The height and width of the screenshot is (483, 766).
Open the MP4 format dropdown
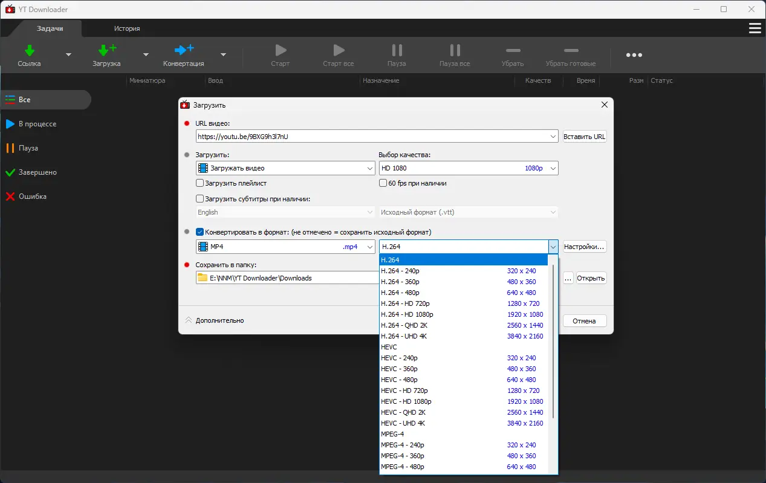click(285, 247)
